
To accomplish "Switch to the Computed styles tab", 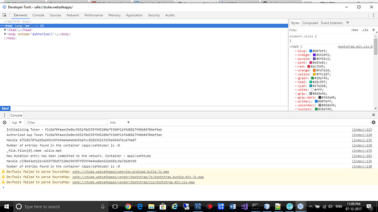I will (x=310, y=23).
